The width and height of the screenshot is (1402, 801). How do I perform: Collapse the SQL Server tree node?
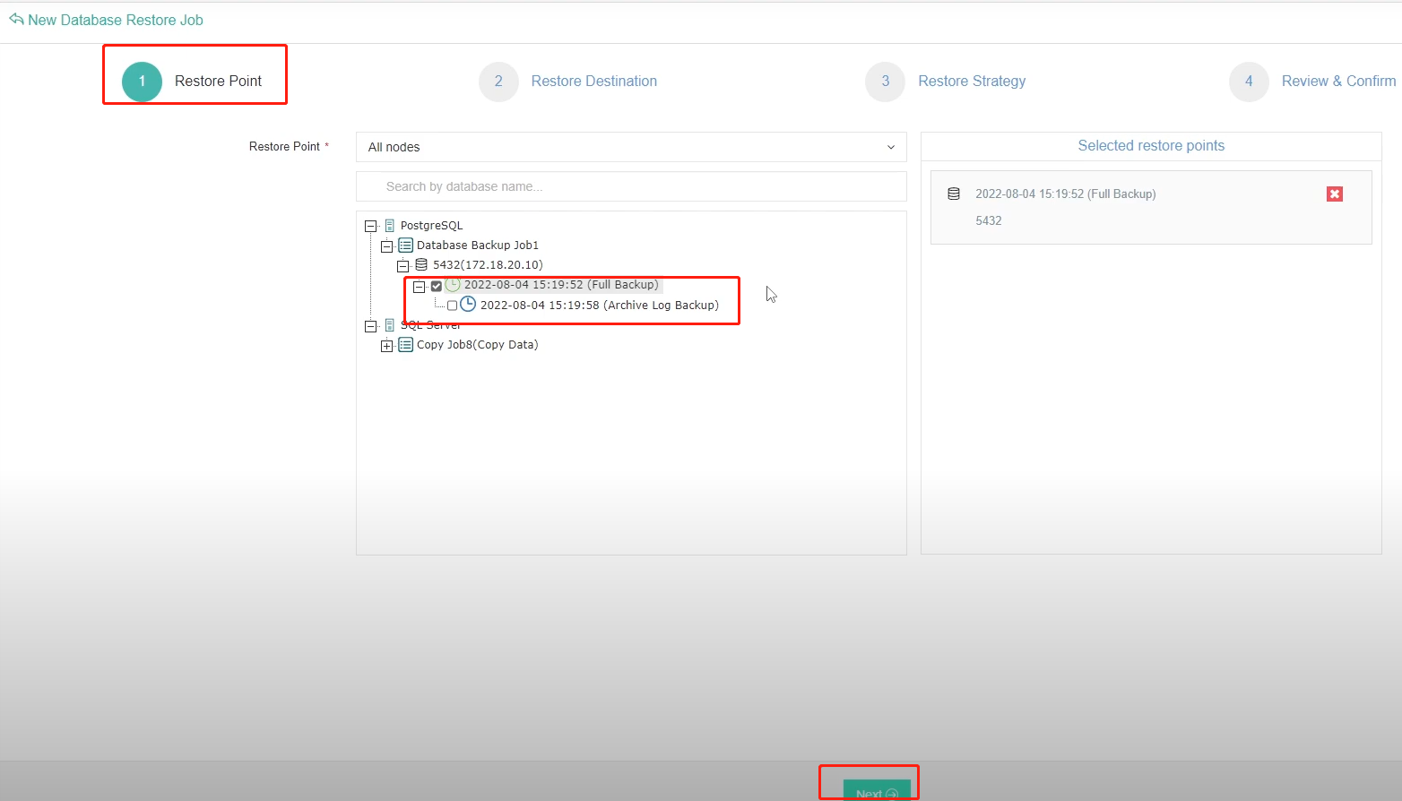pyautogui.click(x=370, y=326)
